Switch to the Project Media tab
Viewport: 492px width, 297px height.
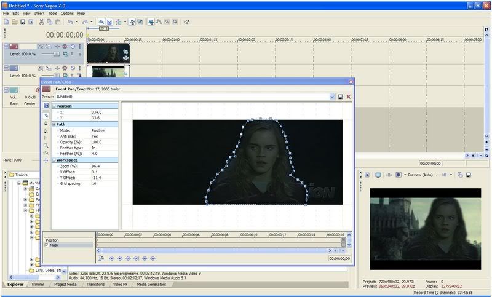pos(65,285)
